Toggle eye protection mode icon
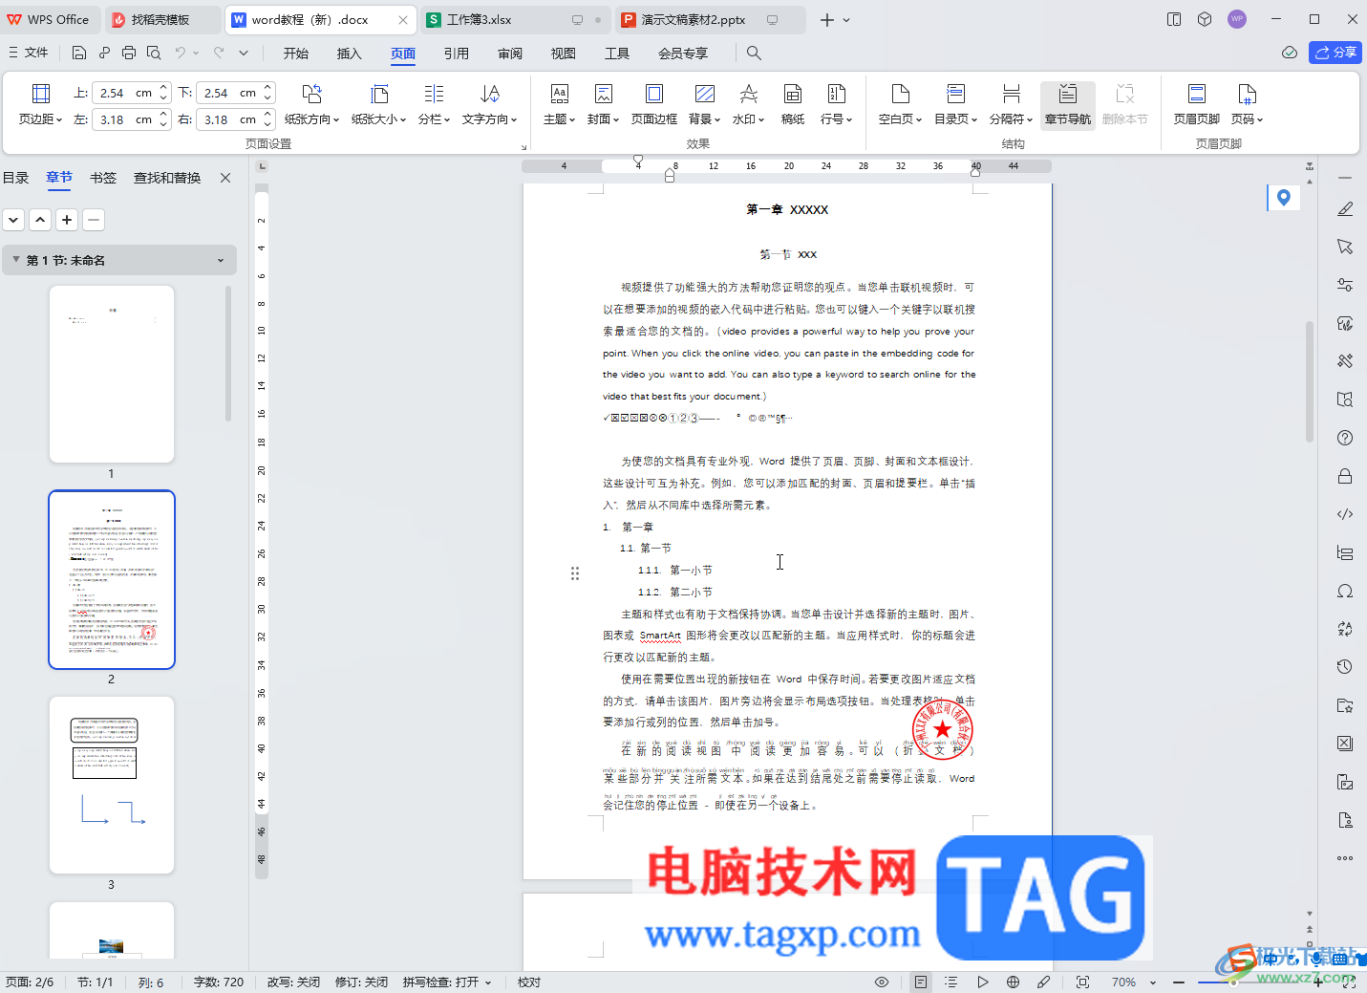 tap(882, 982)
